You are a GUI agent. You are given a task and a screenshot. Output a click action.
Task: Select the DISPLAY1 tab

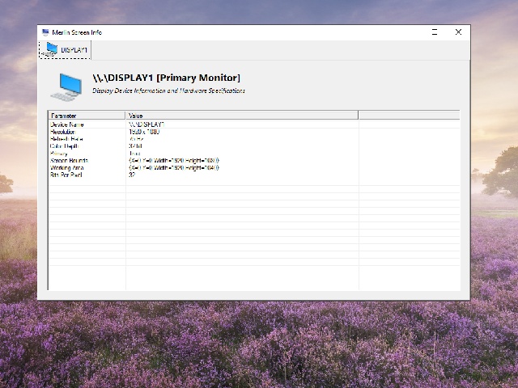(x=65, y=50)
